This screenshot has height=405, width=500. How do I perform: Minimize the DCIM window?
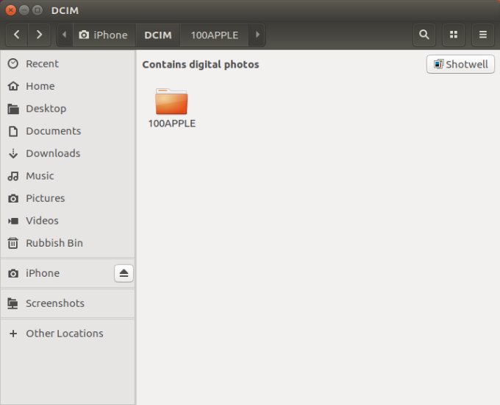[x=24, y=10]
